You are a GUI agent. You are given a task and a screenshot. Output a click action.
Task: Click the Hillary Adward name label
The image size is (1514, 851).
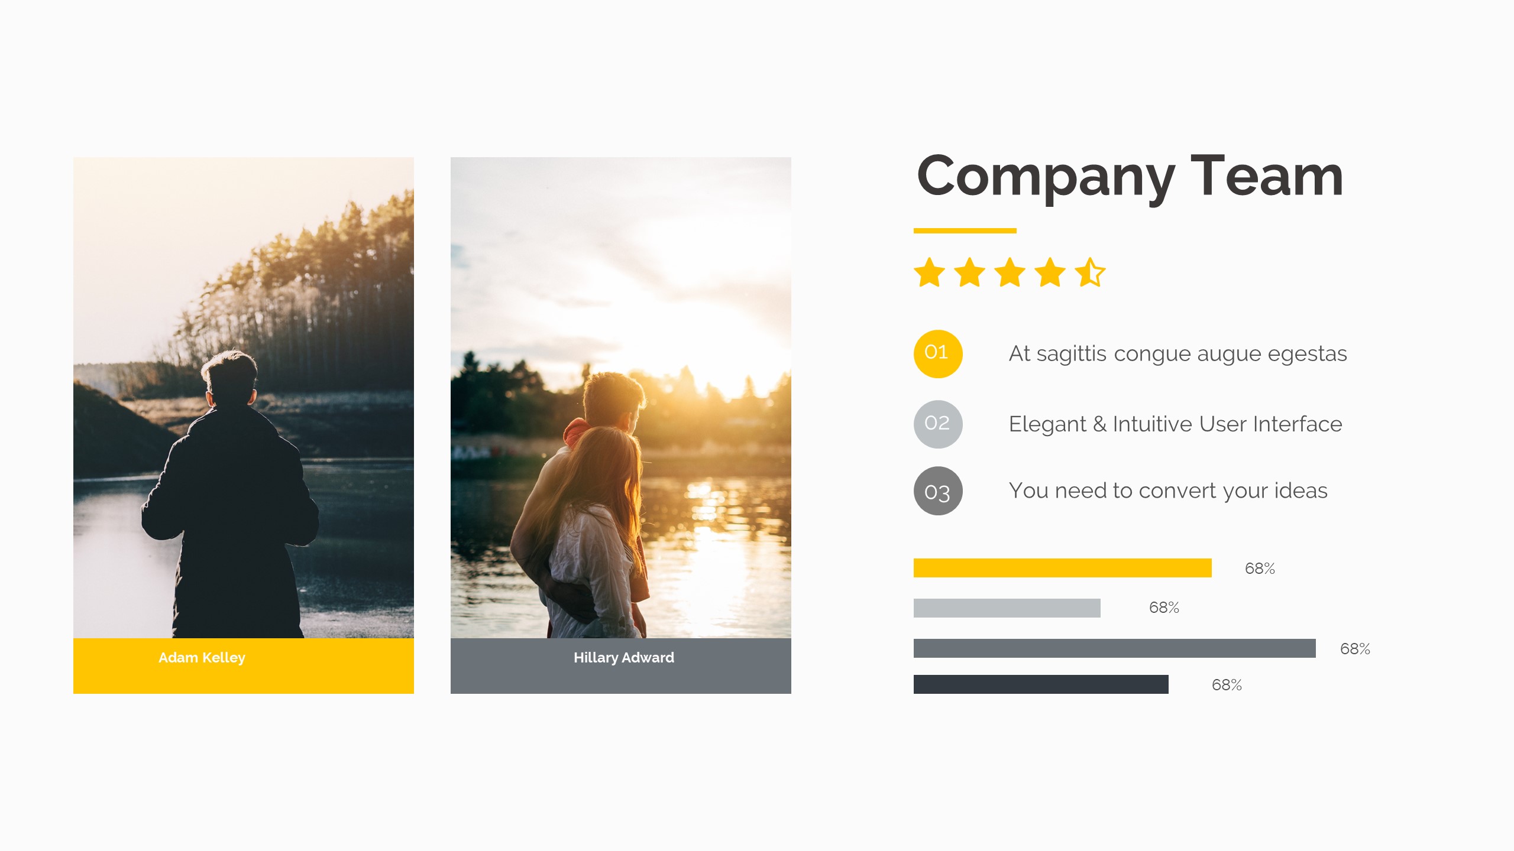pos(624,658)
